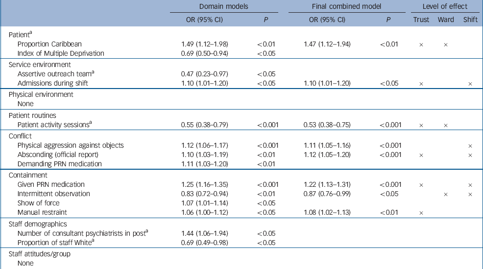Click the Ward cross mark for Intermittent observation

445,194
